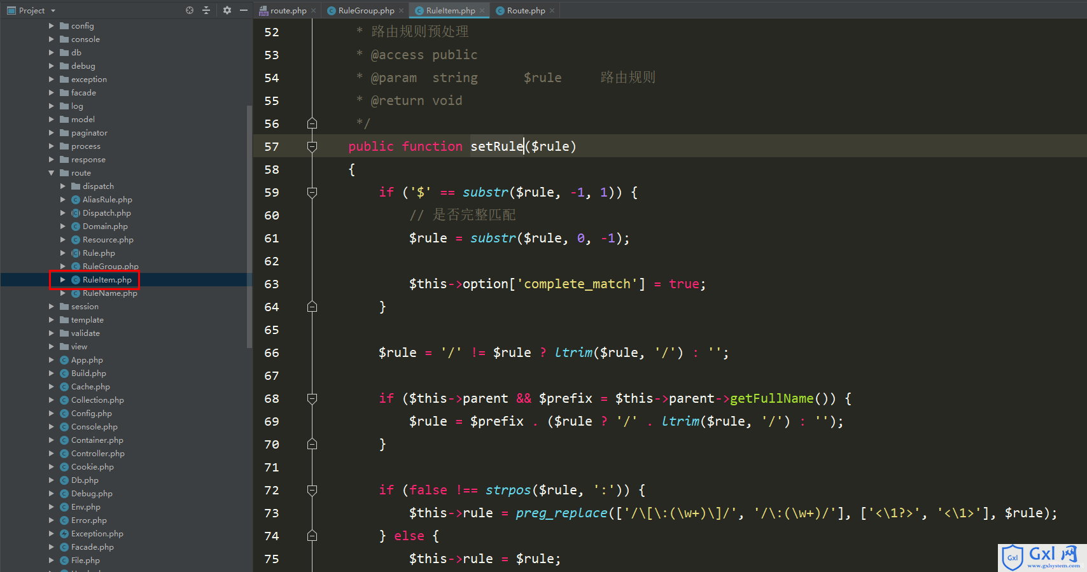Open RuleName.php in the tree
The width and height of the screenshot is (1087, 572).
click(110, 293)
